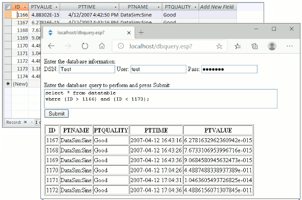302x200 pixels.
Task: Open the browser home page
Action: (x=102, y=46)
